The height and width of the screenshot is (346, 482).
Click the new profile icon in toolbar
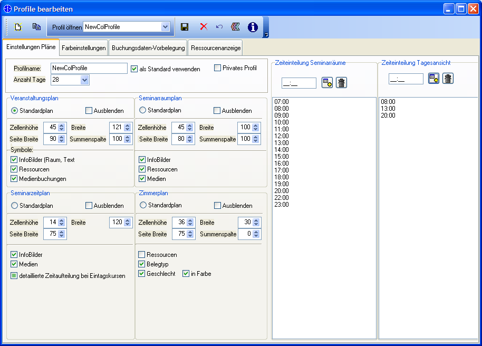point(18,27)
